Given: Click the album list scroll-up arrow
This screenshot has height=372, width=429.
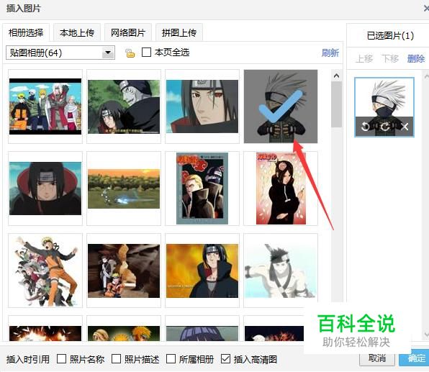Looking at the screenshot, I should click(x=337, y=76).
